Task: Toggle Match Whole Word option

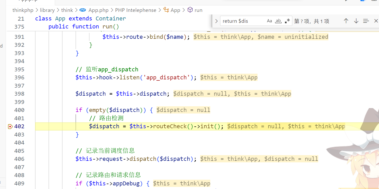Action: pos(278,21)
